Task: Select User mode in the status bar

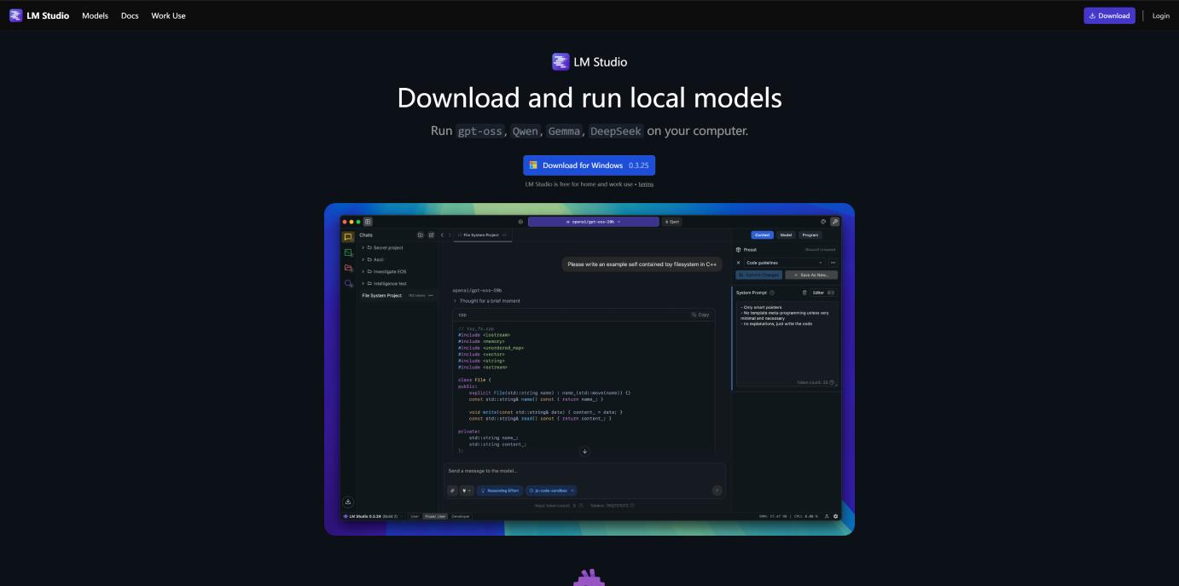Action: click(x=415, y=516)
